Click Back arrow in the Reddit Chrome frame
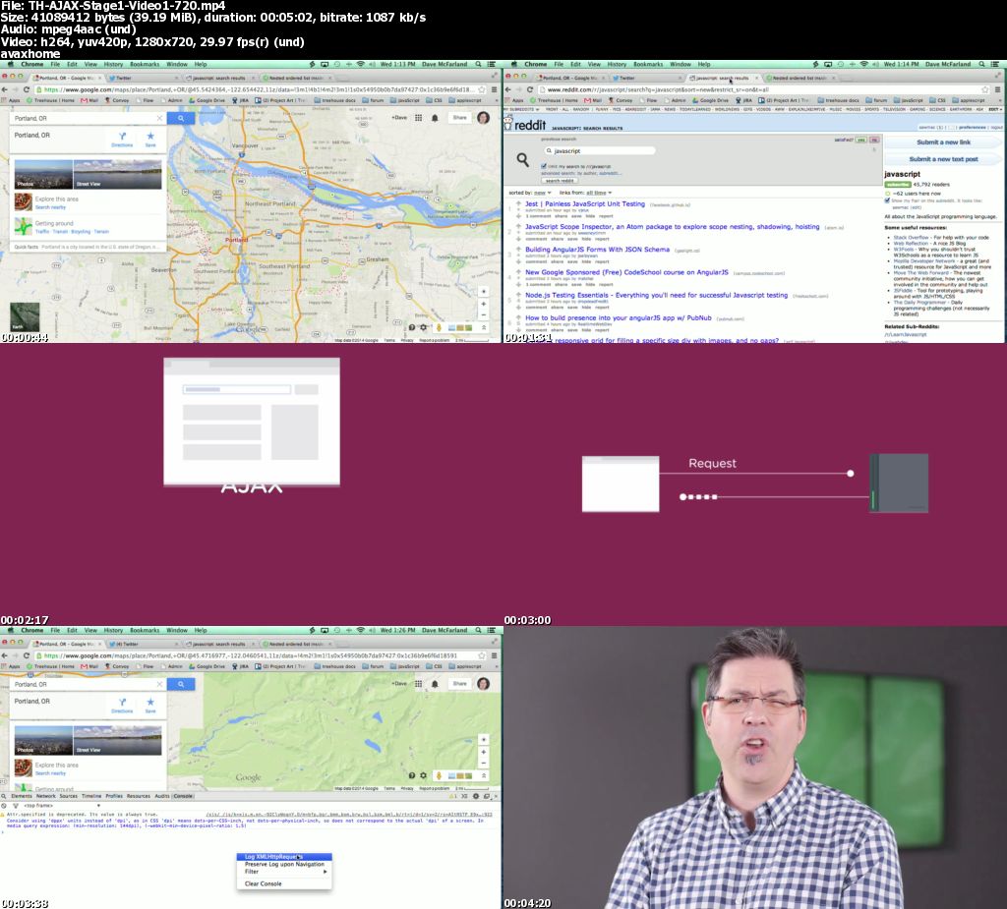Image resolution: width=1007 pixels, height=909 pixels. coord(508,89)
